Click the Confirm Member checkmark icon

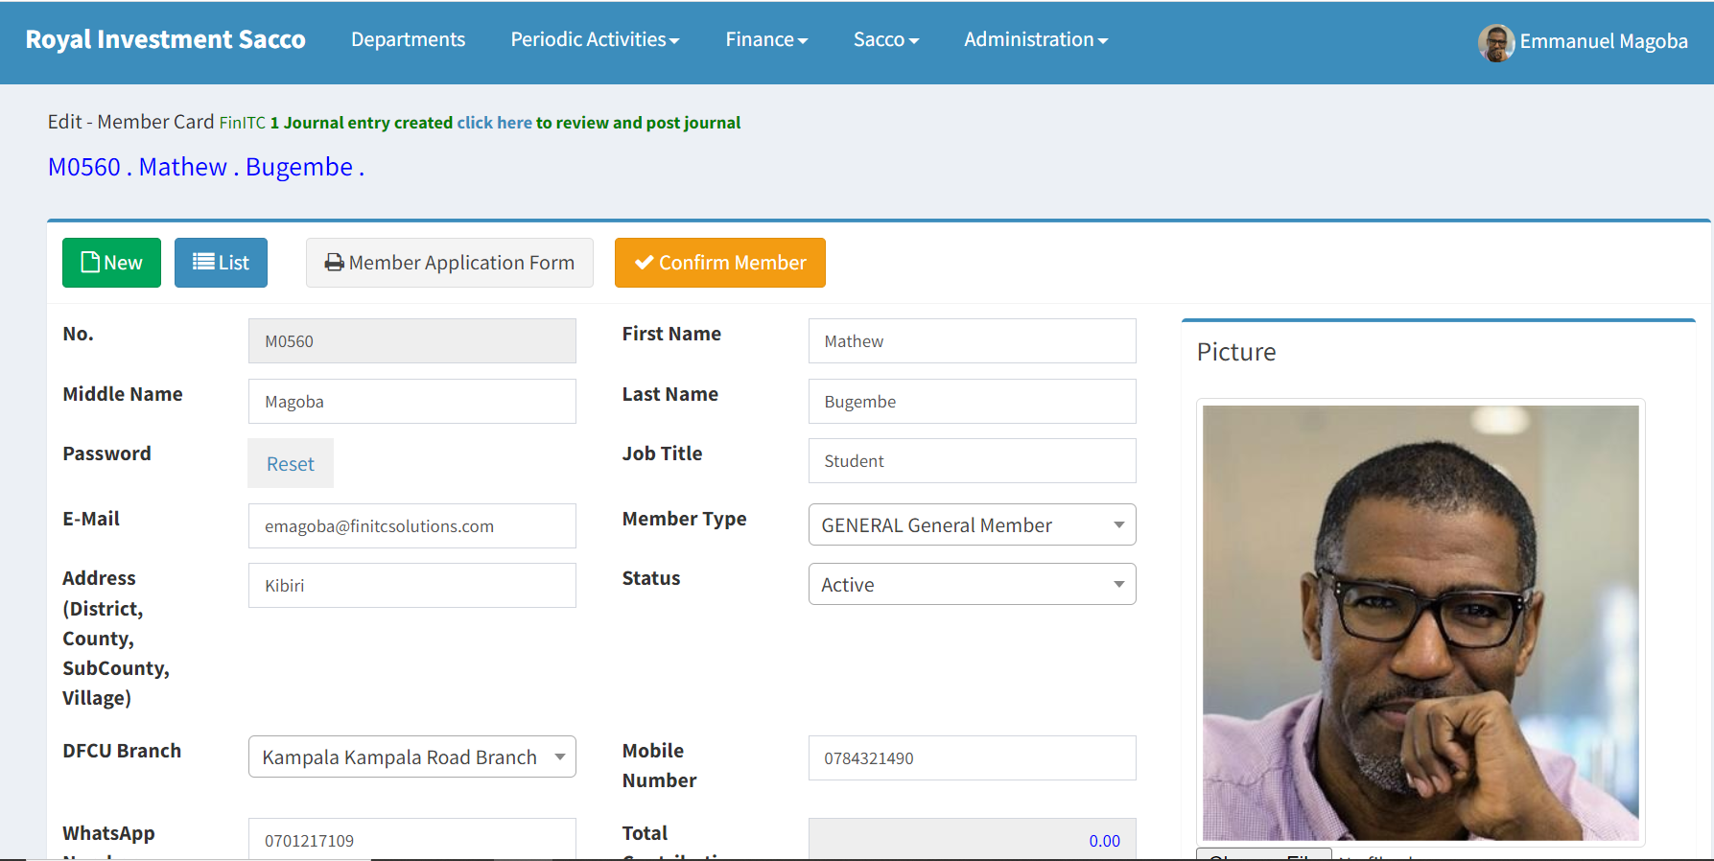(x=645, y=263)
